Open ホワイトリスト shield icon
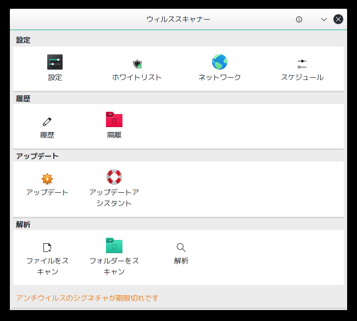Image resolution: width=357 pixels, height=321 pixels. click(137, 64)
